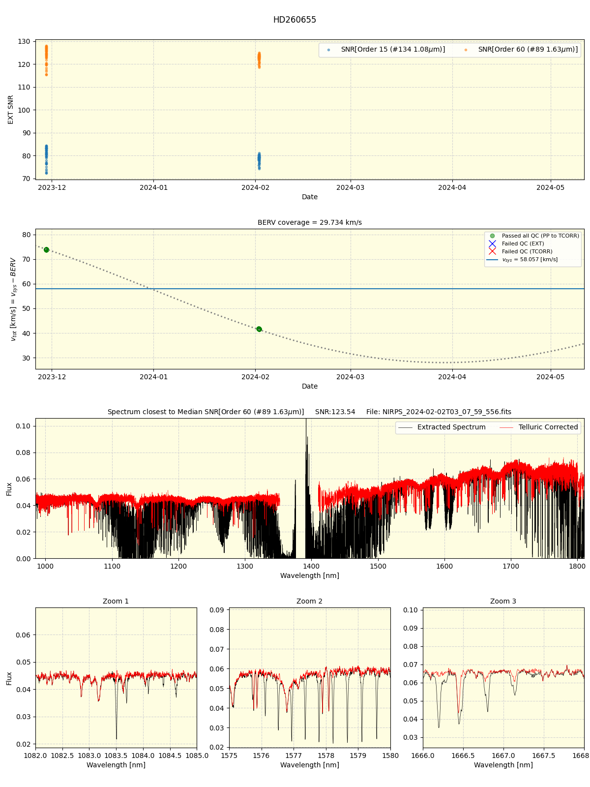
Task: Click the red Failed QC (TCORR) cross marker
Action: [492, 251]
